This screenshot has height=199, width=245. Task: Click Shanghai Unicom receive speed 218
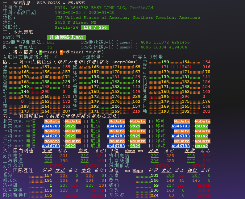[85, 161]
